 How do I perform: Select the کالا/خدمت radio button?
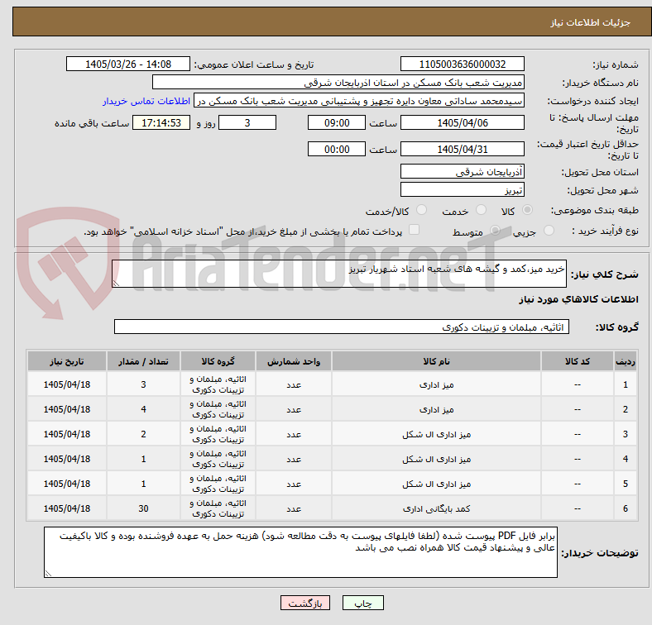[421, 210]
